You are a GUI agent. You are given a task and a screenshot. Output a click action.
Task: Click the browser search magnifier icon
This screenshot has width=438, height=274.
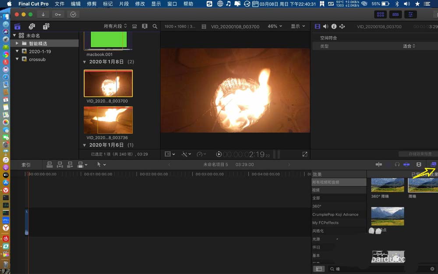pos(155,26)
